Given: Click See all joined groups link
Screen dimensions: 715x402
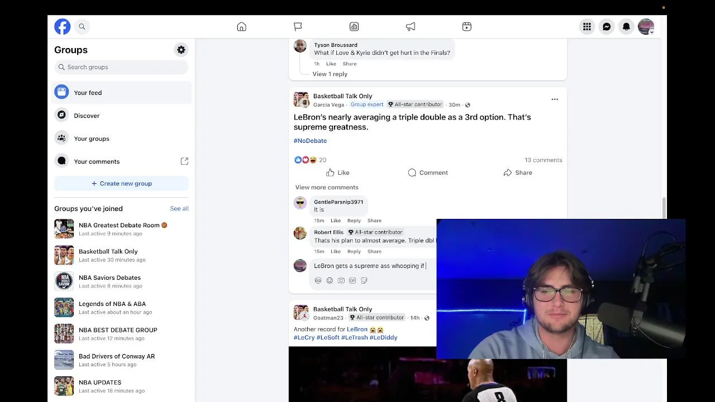Looking at the screenshot, I should coord(179,208).
